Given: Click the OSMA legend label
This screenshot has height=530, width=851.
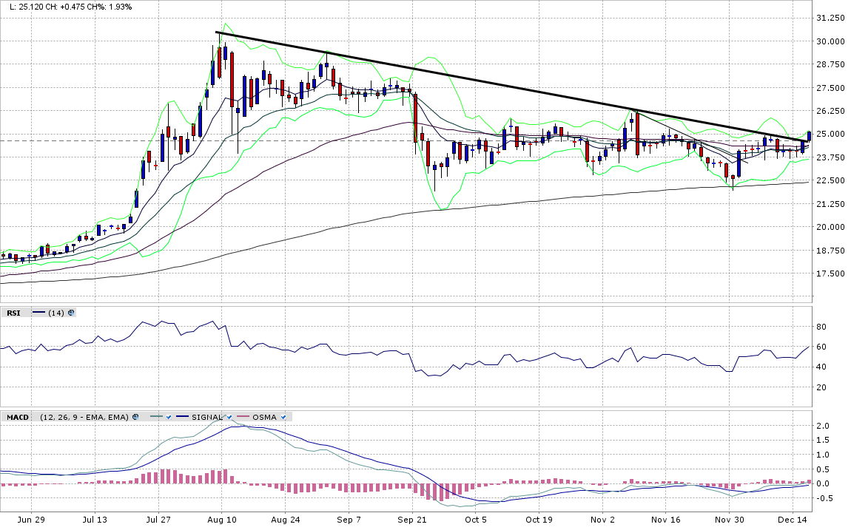Looking at the screenshot, I should point(264,417).
